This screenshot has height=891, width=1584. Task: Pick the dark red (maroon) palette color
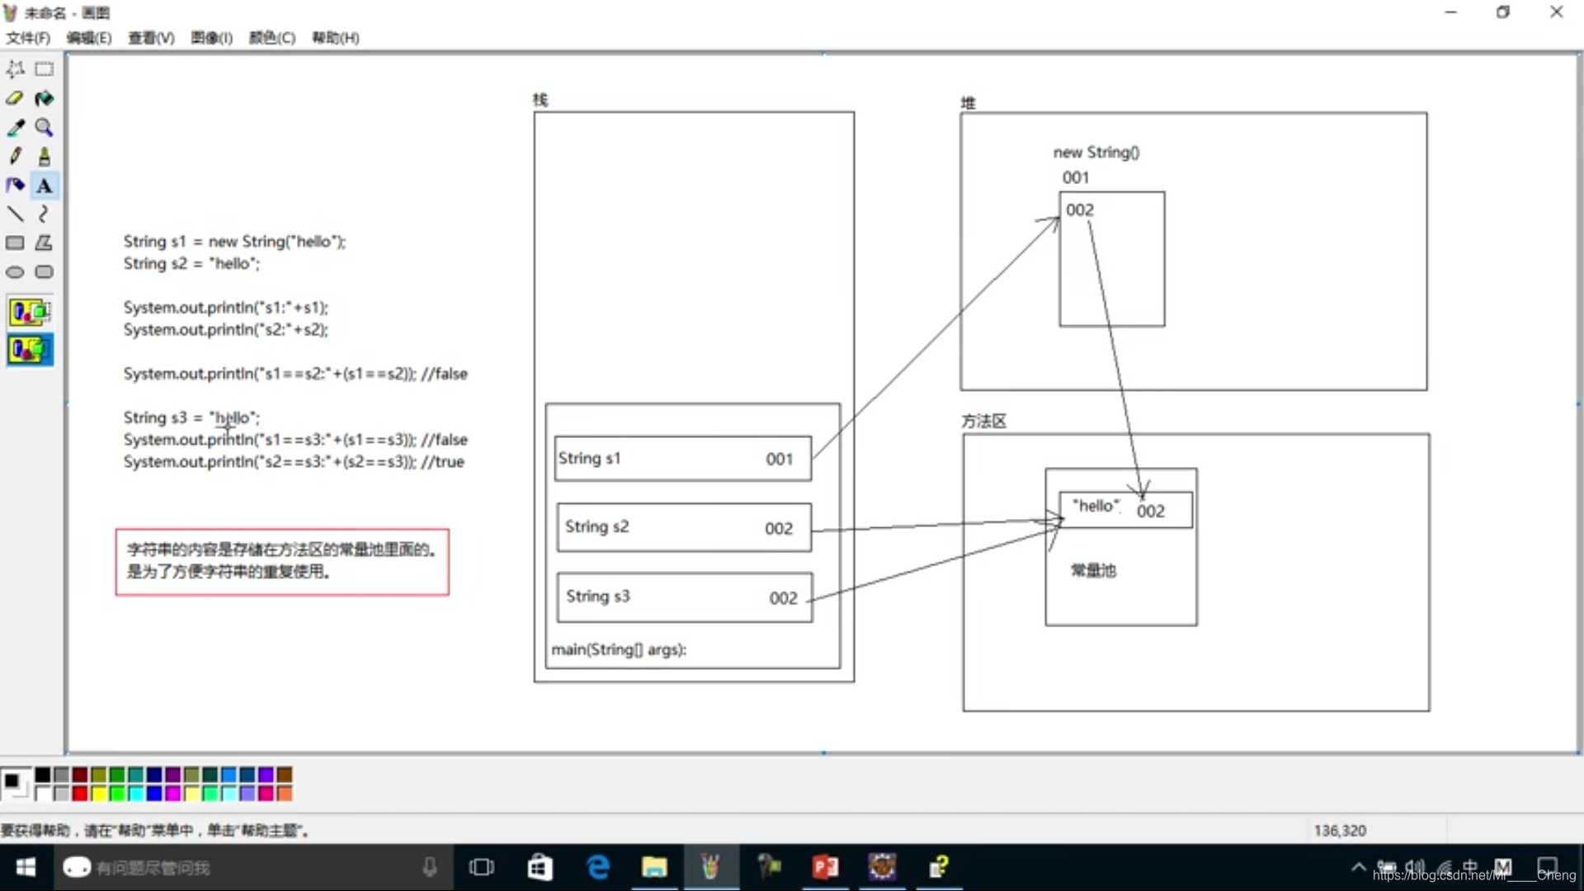[x=79, y=774]
